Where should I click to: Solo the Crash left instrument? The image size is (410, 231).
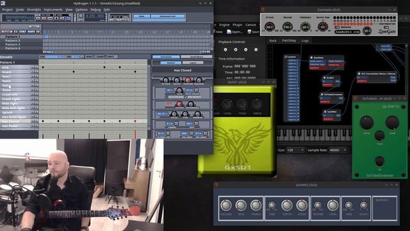point(37,94)
